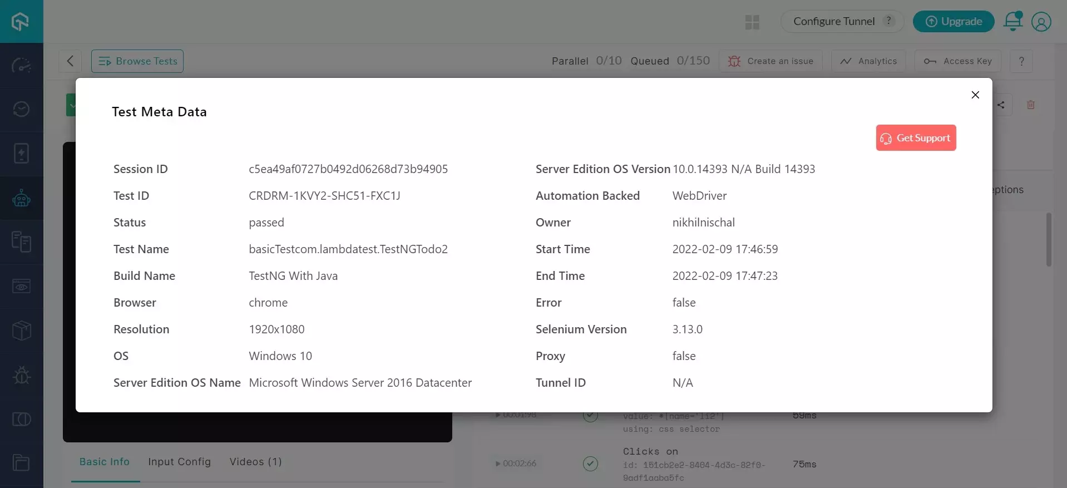Viewport: 1067px width, 488px height.
Task: Open the notifications bell icon
Action: tap(1012, 22)
